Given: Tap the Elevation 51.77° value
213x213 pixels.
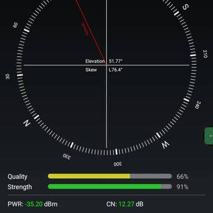Looking at the screenshot, I should click(115, 61).
